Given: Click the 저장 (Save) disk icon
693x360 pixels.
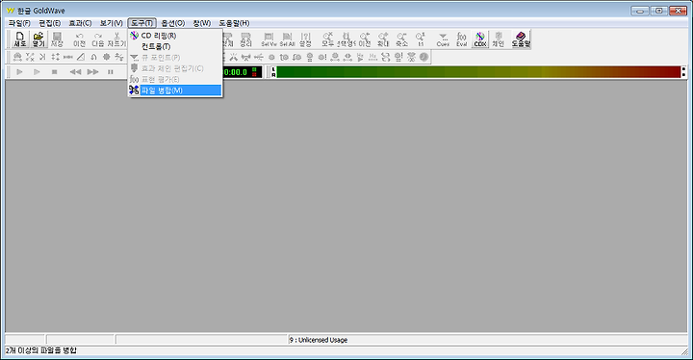Looking at the screenshot, I should [x=57, y=39].
